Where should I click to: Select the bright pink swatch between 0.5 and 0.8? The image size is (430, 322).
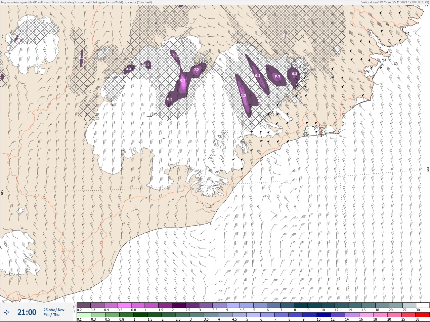pyautogui.click(x=125, y=305)
